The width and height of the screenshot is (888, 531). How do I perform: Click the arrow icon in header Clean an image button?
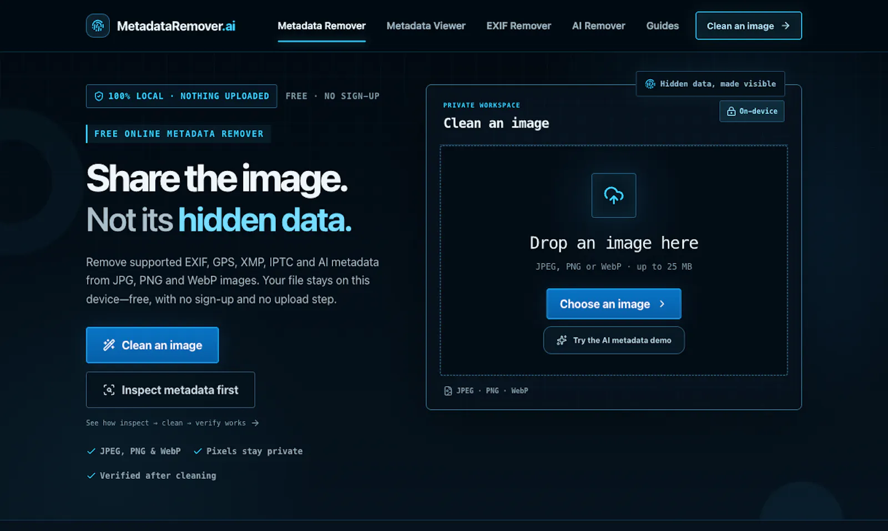point(785,26)
